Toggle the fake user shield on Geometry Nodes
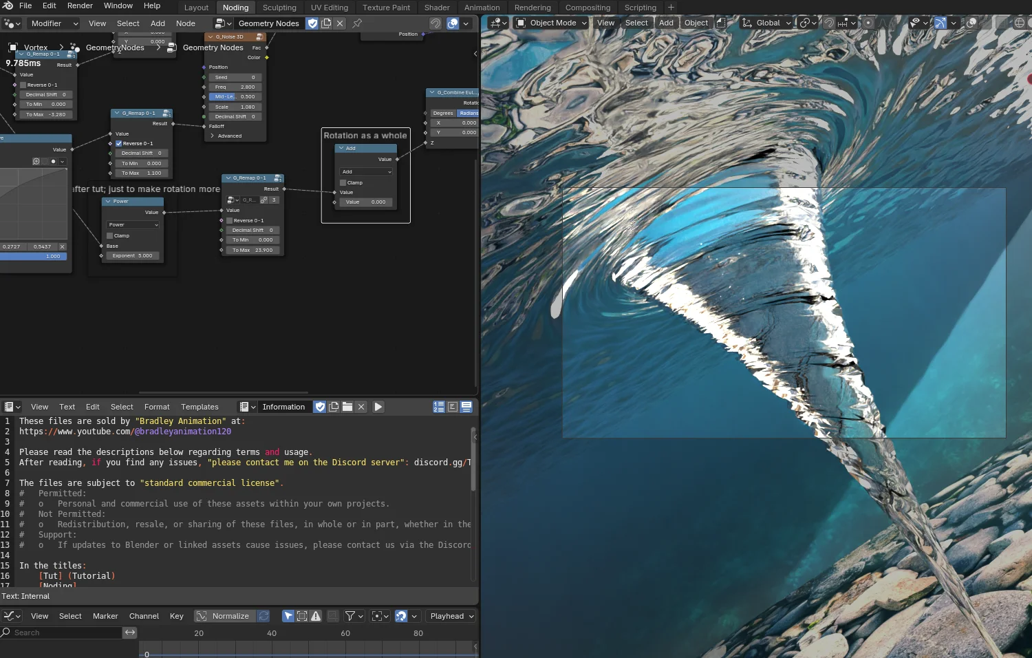This screenshot has width=1032, height=658. click(x=313, y=23)
